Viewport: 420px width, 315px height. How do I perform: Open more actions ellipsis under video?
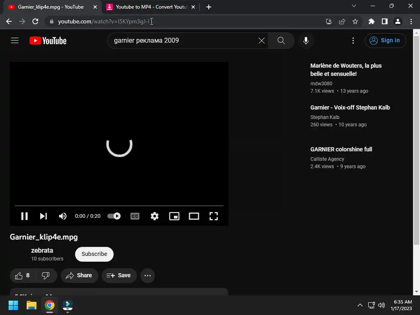[x=148, y=275]
